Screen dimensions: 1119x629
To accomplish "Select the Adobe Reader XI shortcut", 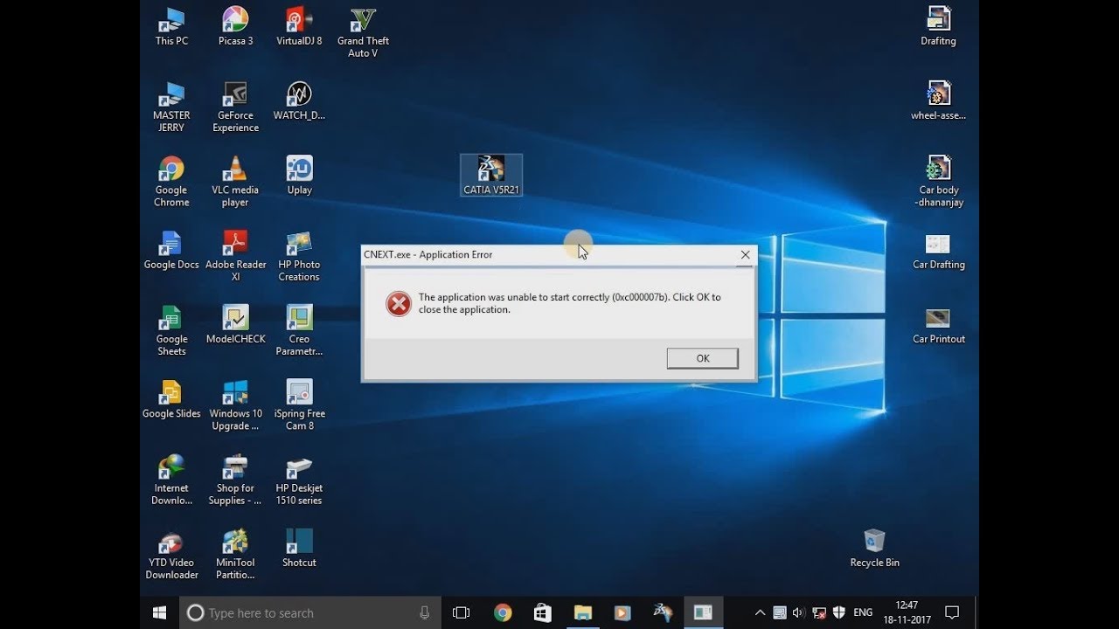I will [x=235, y=256].
